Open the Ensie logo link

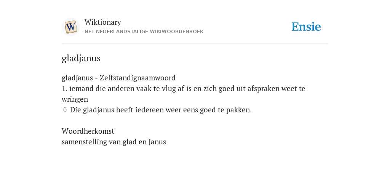pyautogui.click(x=306, y=27)
